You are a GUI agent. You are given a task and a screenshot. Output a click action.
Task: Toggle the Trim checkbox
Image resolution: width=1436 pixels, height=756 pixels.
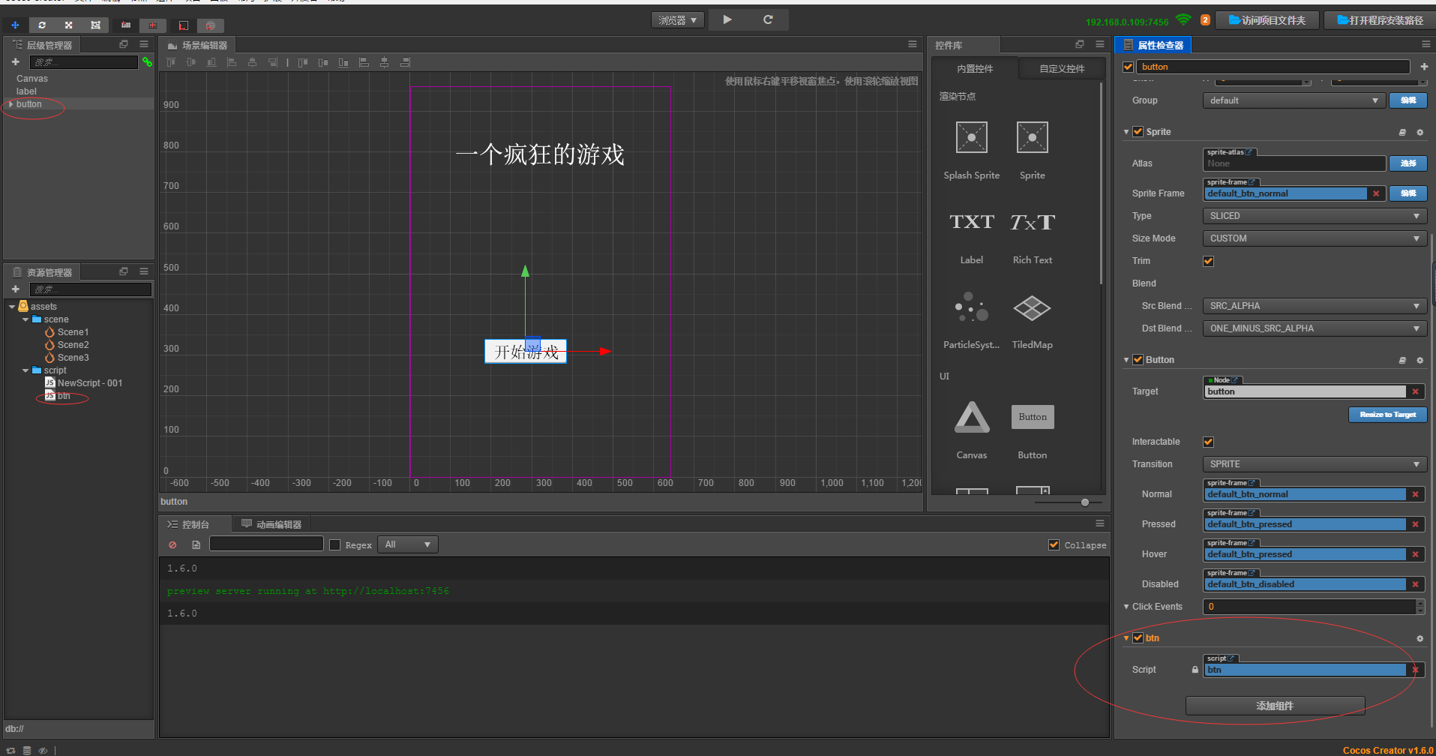1208,261
